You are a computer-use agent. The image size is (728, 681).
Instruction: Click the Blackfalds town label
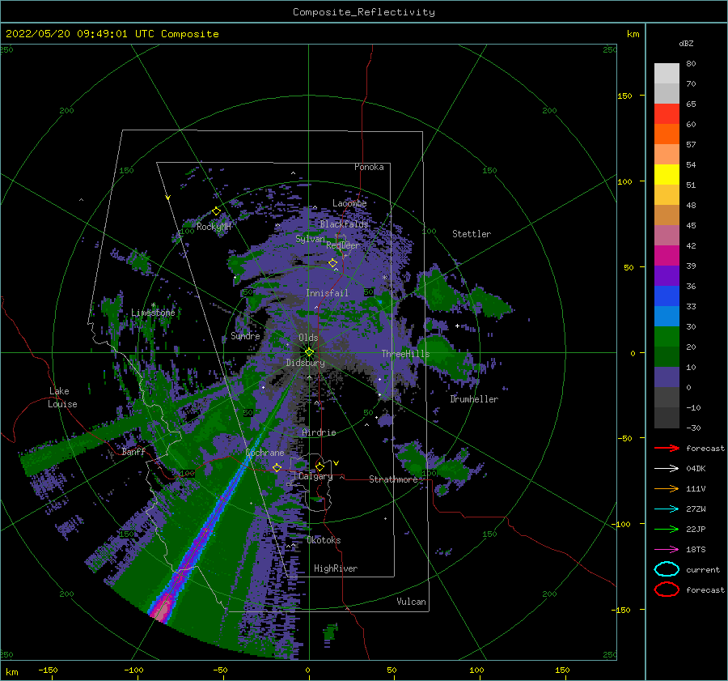(344, 224)
